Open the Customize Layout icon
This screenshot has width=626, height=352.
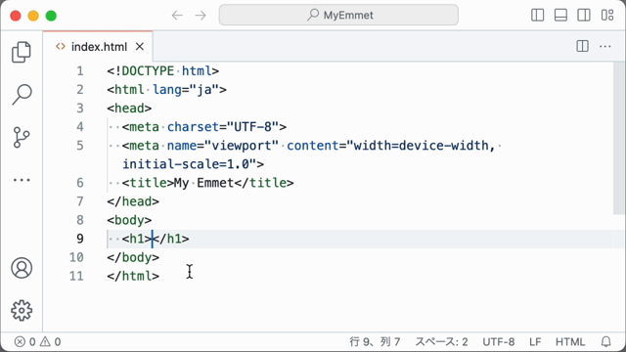click(607, 16)
